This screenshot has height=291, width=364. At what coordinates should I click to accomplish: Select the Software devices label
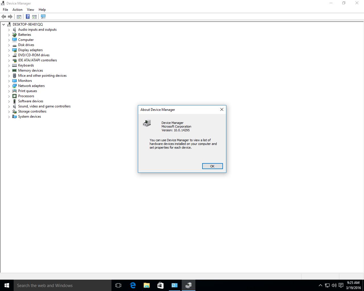31,101
